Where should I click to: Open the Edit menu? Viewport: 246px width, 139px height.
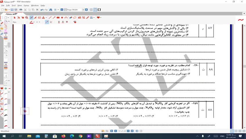point(8,6)
